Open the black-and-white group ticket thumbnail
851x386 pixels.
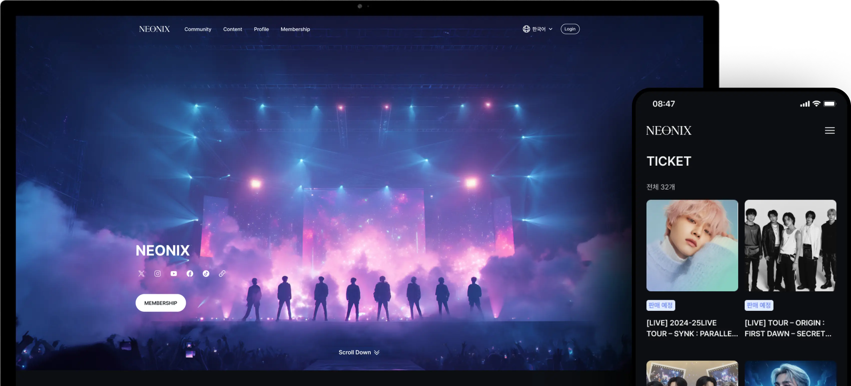coord(790,245)
